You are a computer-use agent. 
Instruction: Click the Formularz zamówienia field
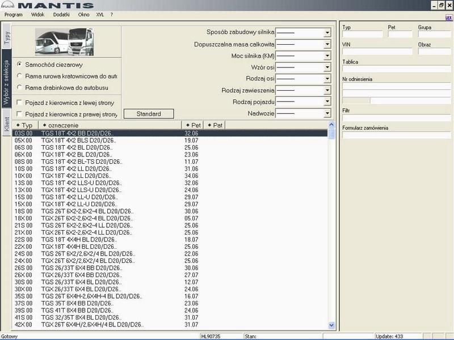(397, 135)
